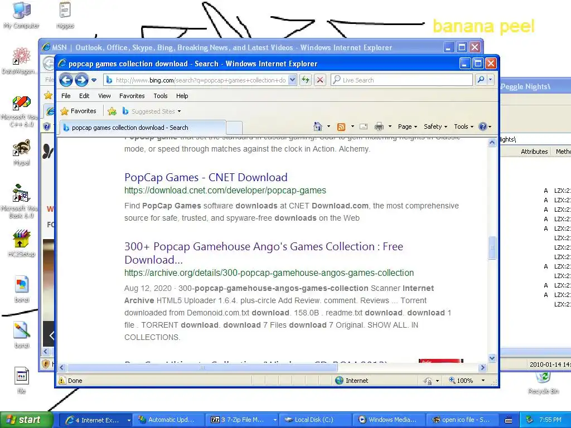This screenshot has height=428, width=571.
Task: Select Microsoft Visual Basic 6.0 desktop icon
Action: tap(20, 202)
